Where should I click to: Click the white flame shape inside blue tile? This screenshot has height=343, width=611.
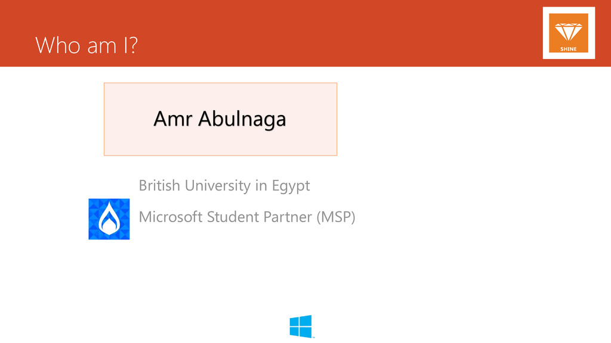click(x=109, y=219)
